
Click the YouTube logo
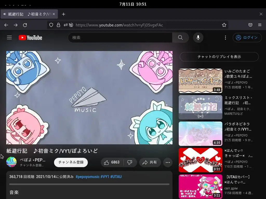30,38
